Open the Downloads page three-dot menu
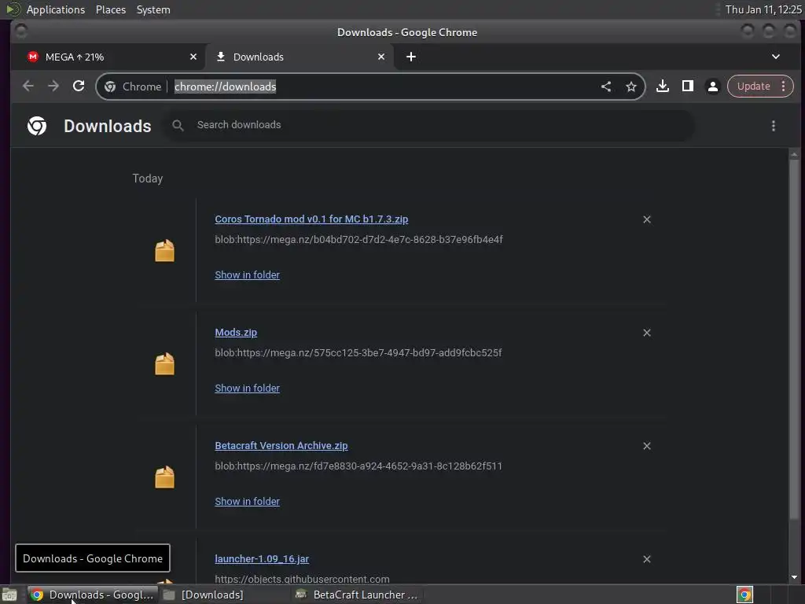 pyautogui.click(x=774, y=126)
